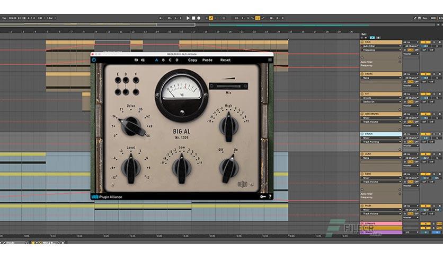
Task: Click Copy in plugin toolbar
Action: (x=193, y=60)
